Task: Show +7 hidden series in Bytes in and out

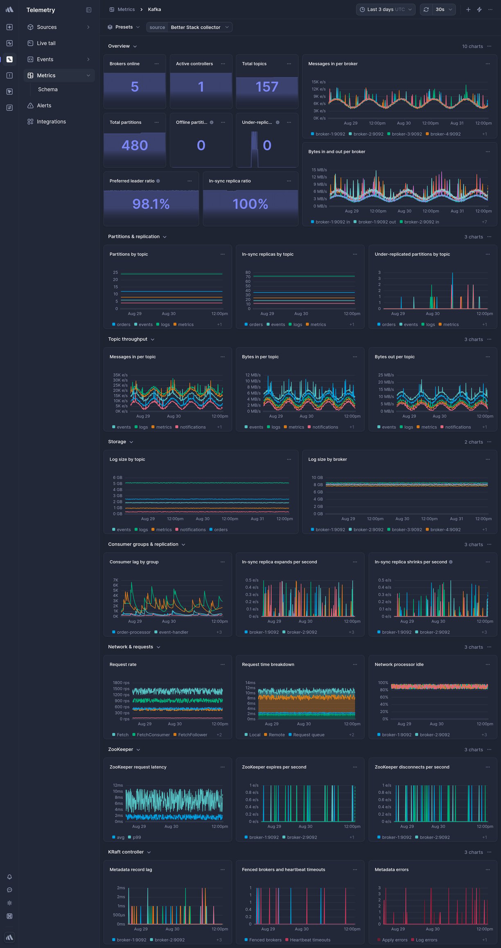Action: pos(485,222)
